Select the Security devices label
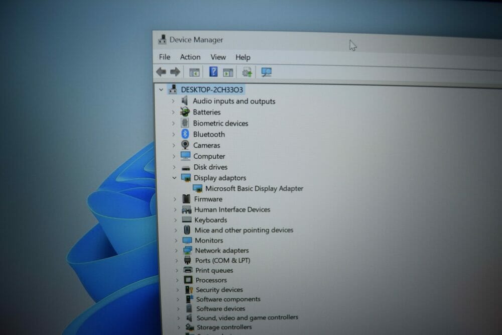This screenshot has width=502, height=335. point(219,289)
